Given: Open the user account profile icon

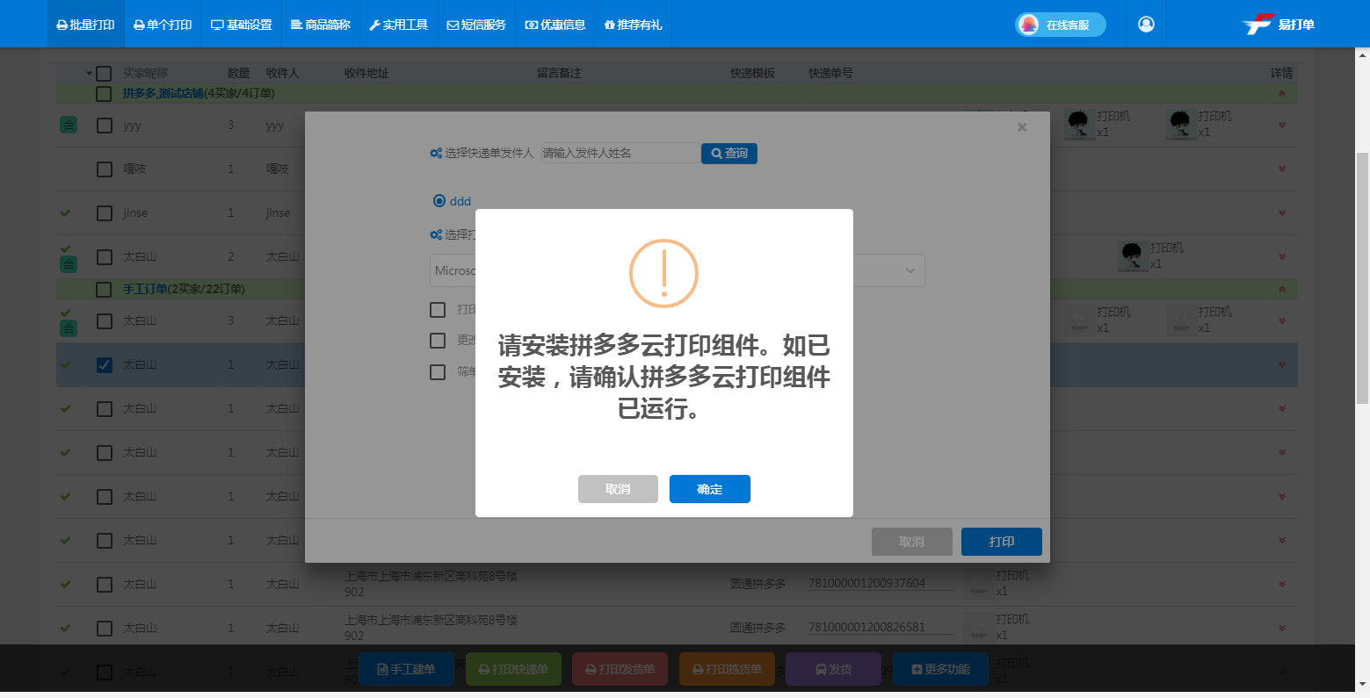Looking at the screenshot, I should click(1146, 25).
